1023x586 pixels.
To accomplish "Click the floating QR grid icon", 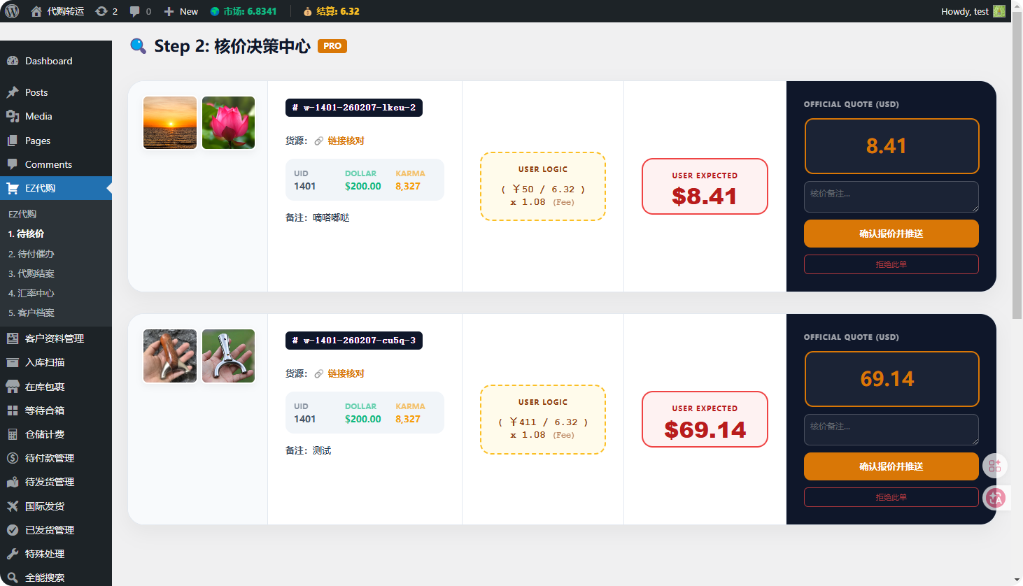I will pos(994,466).
